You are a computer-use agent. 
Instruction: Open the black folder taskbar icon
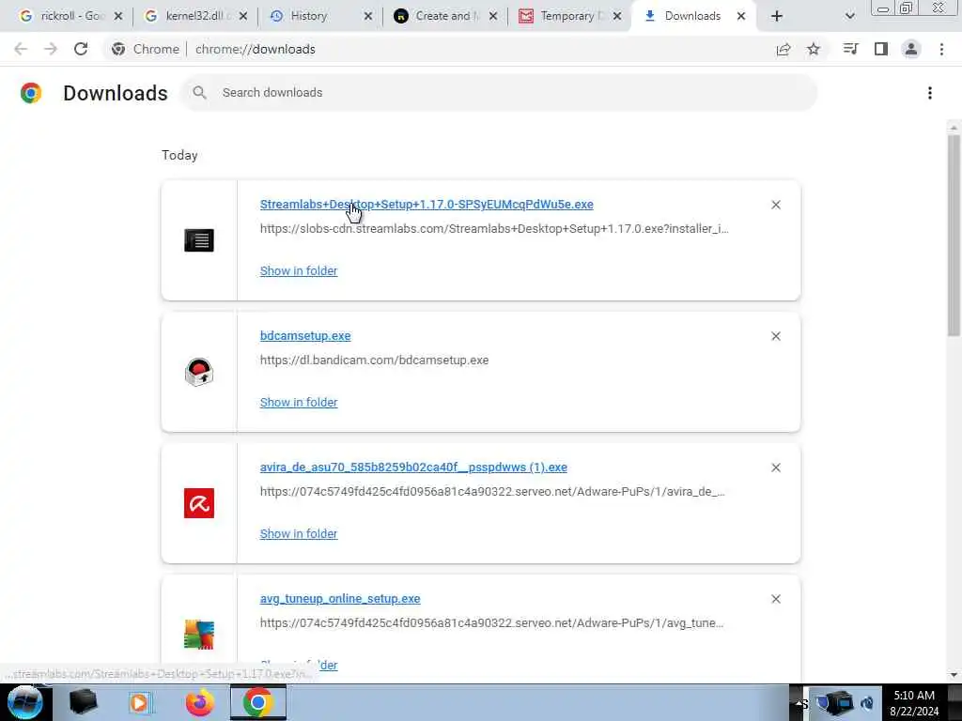(x=83, y=702)
